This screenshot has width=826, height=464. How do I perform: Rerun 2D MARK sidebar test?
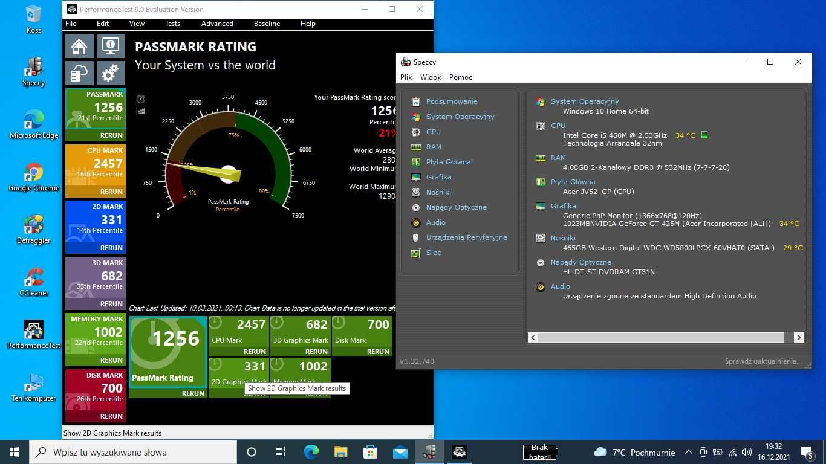pos(111,248)
